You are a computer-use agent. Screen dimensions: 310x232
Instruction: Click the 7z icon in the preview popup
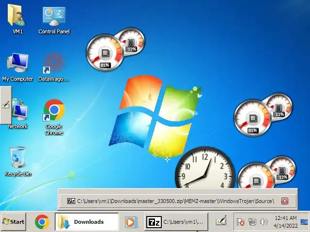tap(71, 201)
